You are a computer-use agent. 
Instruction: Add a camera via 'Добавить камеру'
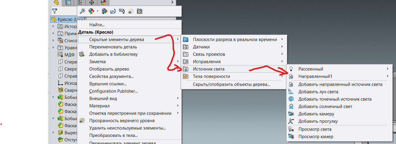[x=316, y=114]
